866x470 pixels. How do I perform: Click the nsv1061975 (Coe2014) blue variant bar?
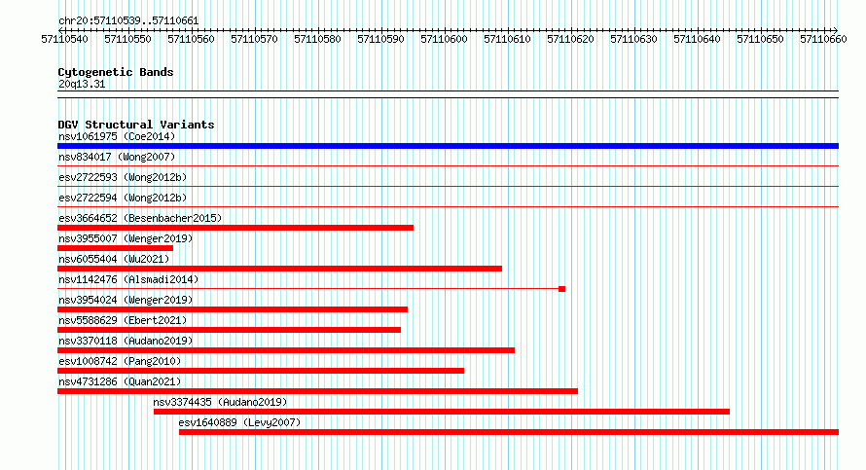(x=448, y=146)
